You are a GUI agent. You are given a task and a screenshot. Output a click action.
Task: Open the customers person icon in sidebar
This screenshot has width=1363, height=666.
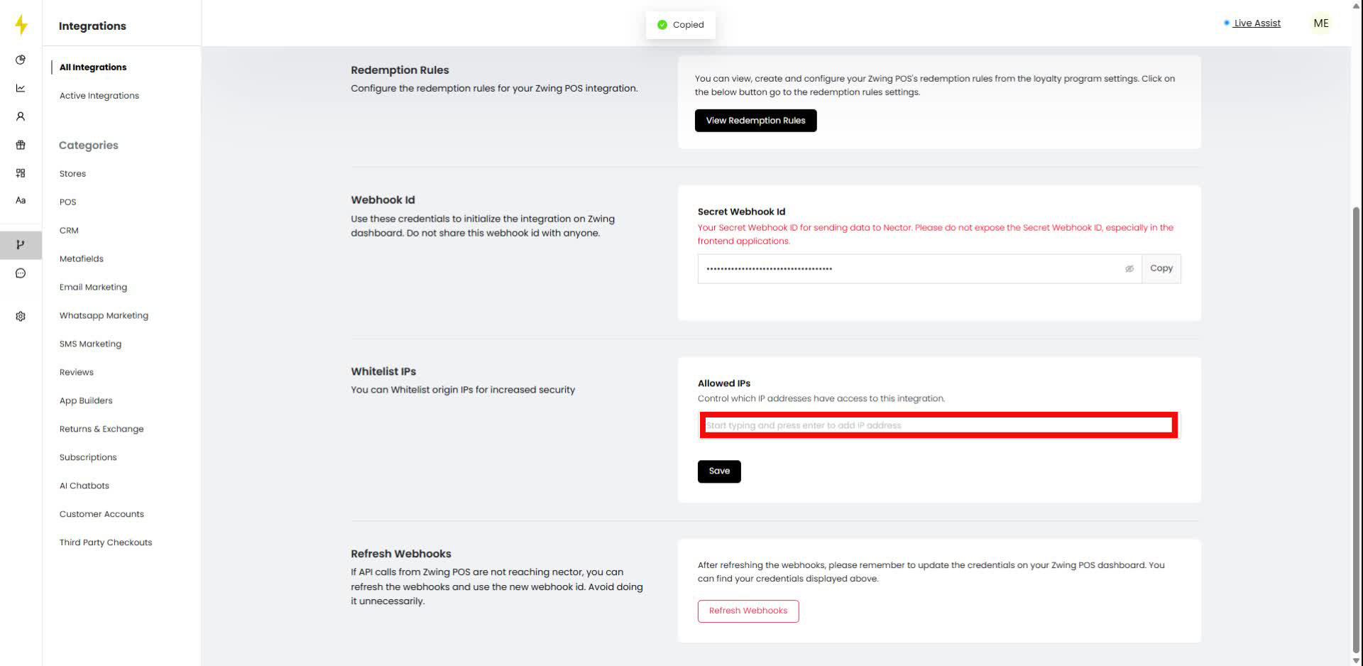pyautogui.click(x=21, y=116)
